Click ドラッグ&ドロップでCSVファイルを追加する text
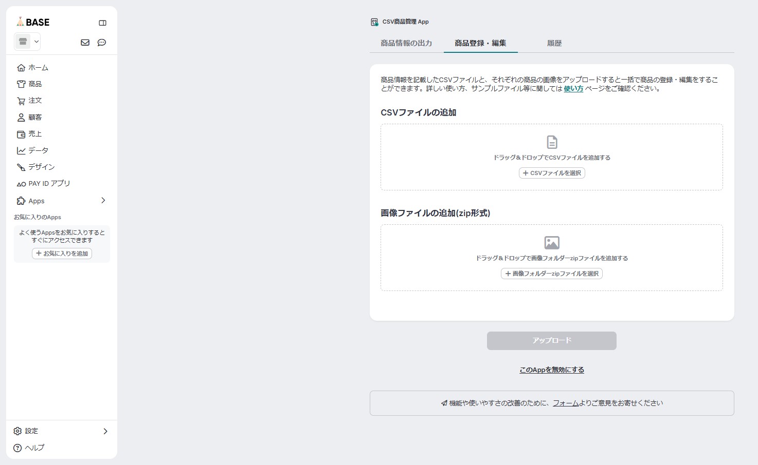This screenshot has height=465, width=758. click(552, 158)
